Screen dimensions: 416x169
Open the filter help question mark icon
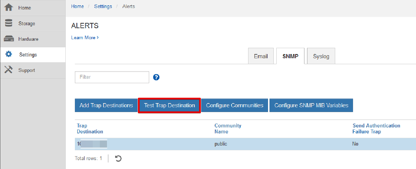[x=156, y=77]
